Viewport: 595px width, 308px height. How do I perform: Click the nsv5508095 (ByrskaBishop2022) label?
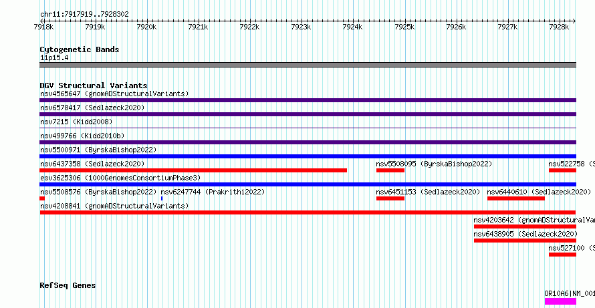434,164
